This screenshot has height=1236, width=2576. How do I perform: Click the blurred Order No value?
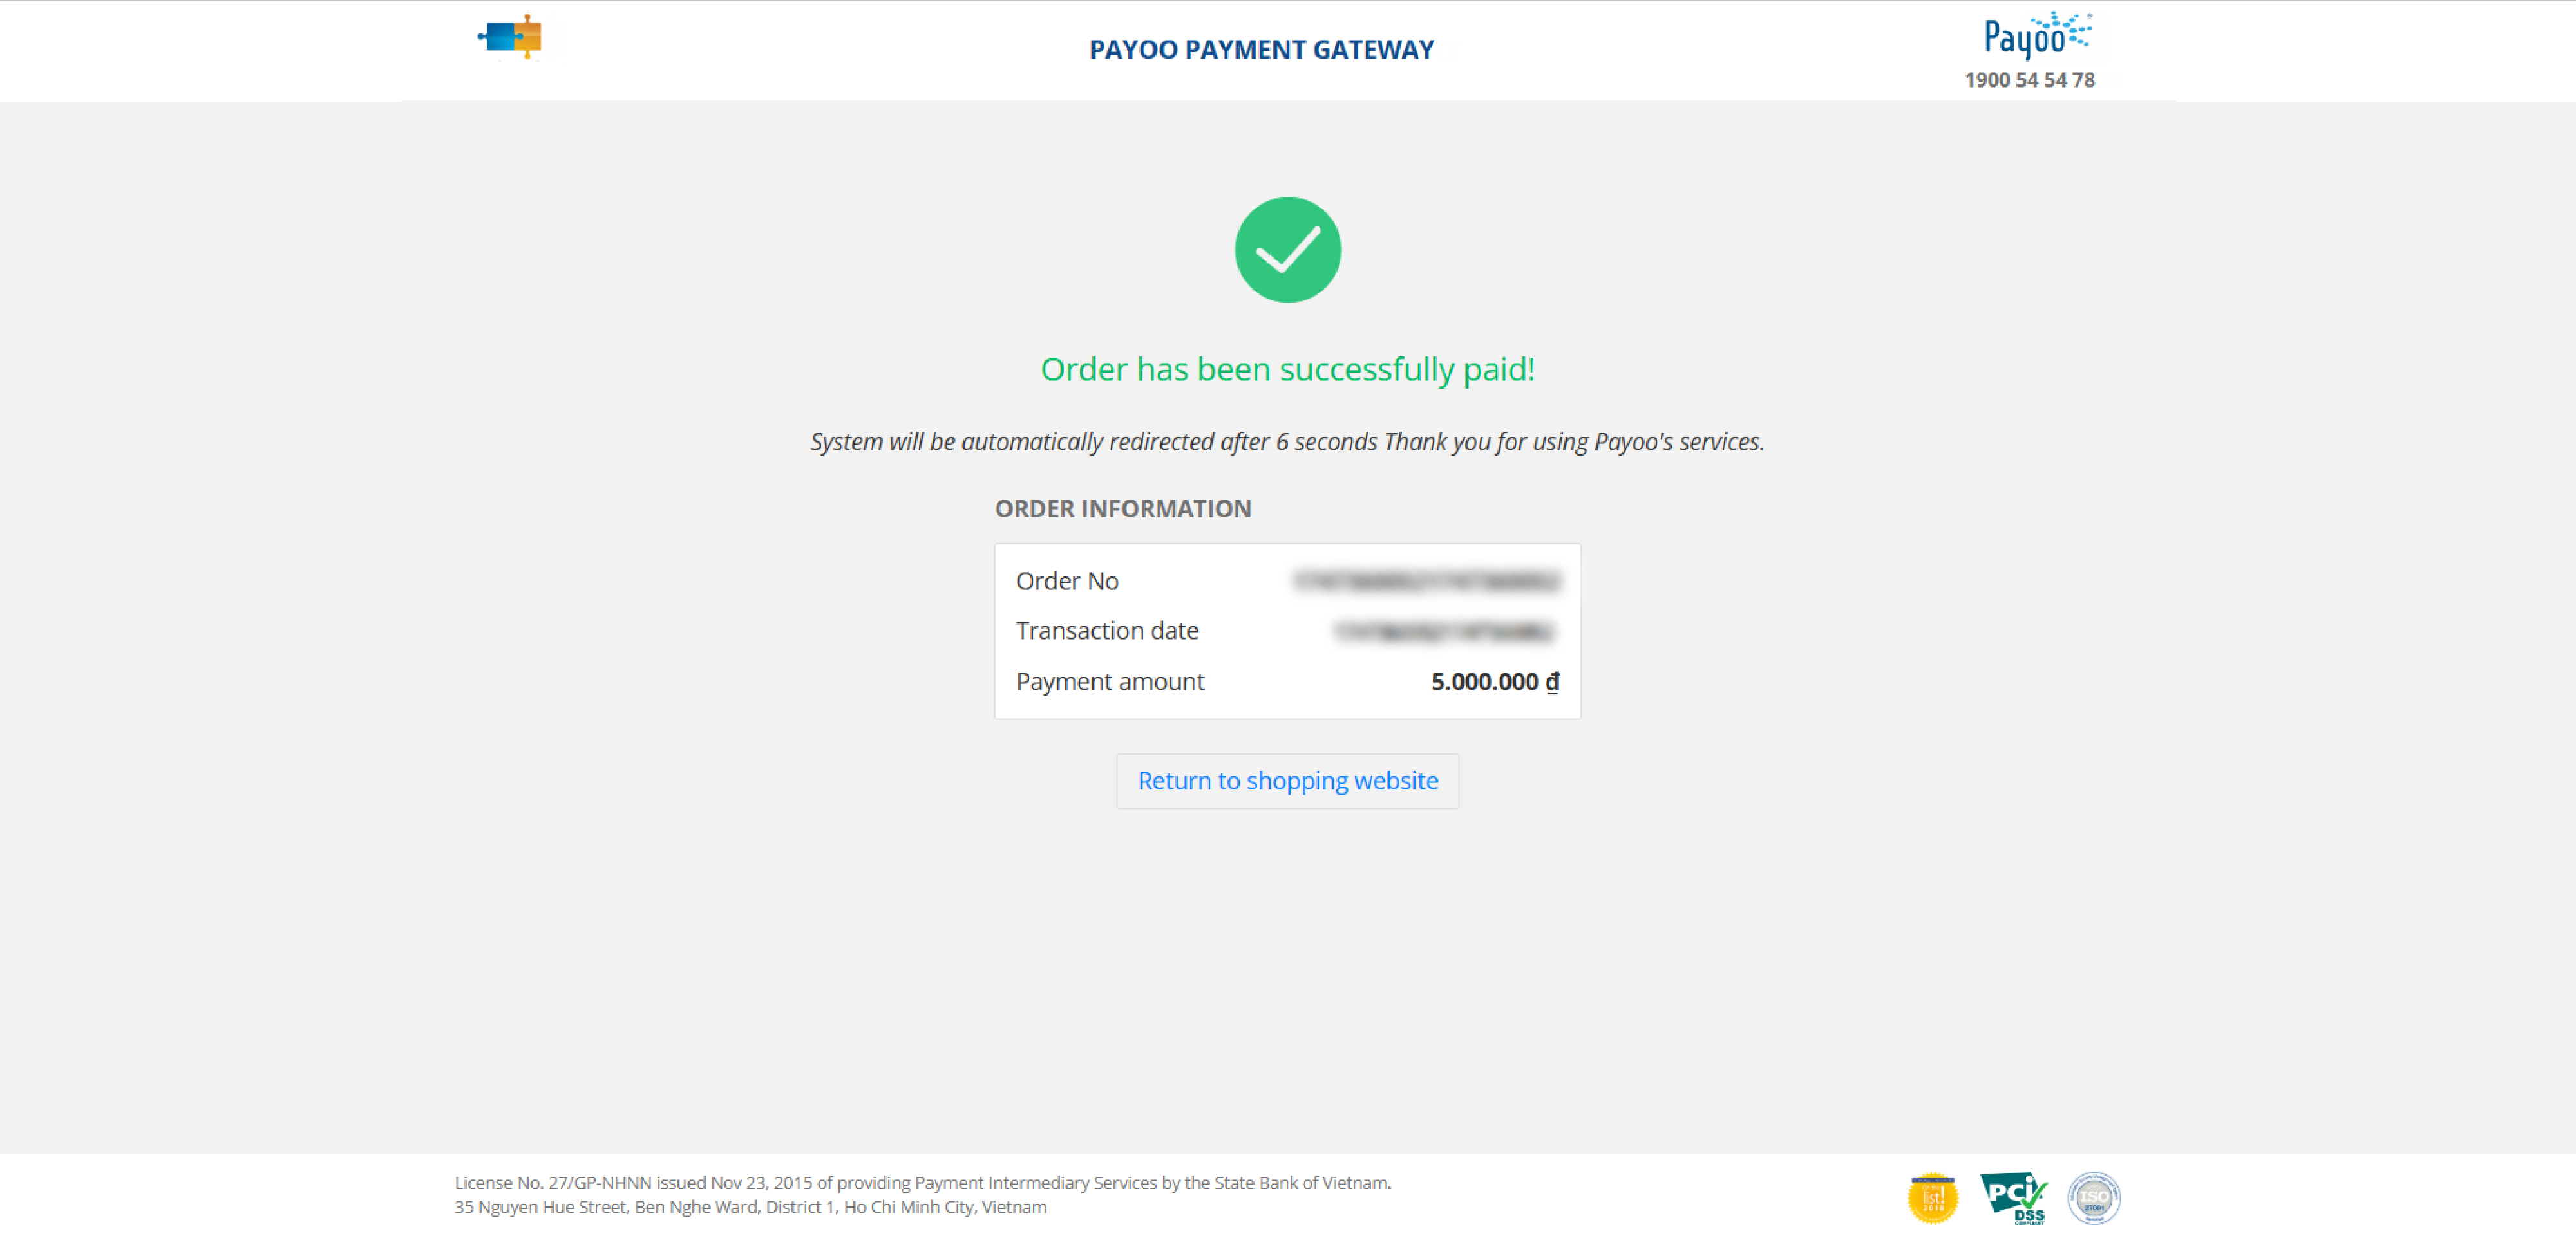1426,580
